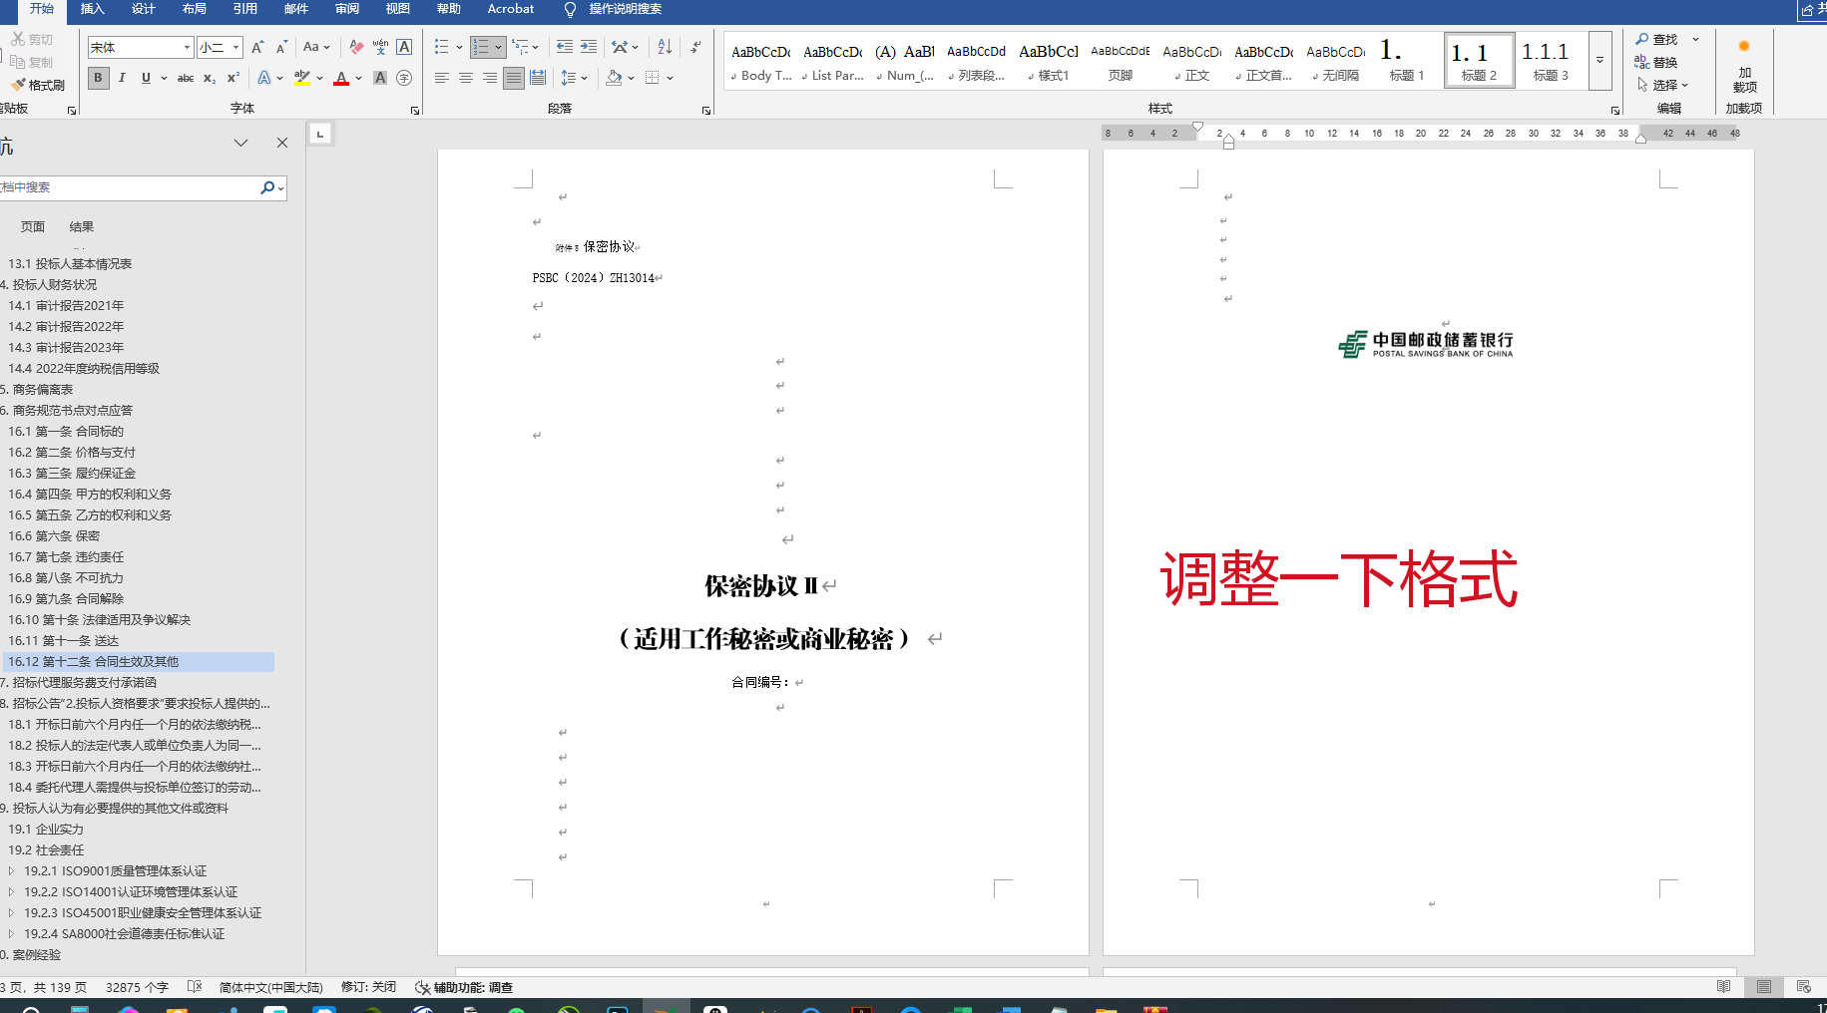Open the font size dropdown (小二)
1827x1013 pixels.
[236, 47]
